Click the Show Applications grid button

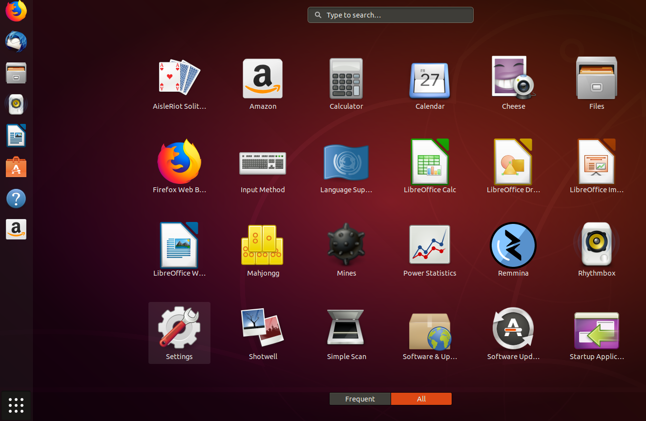coord(16,405)
